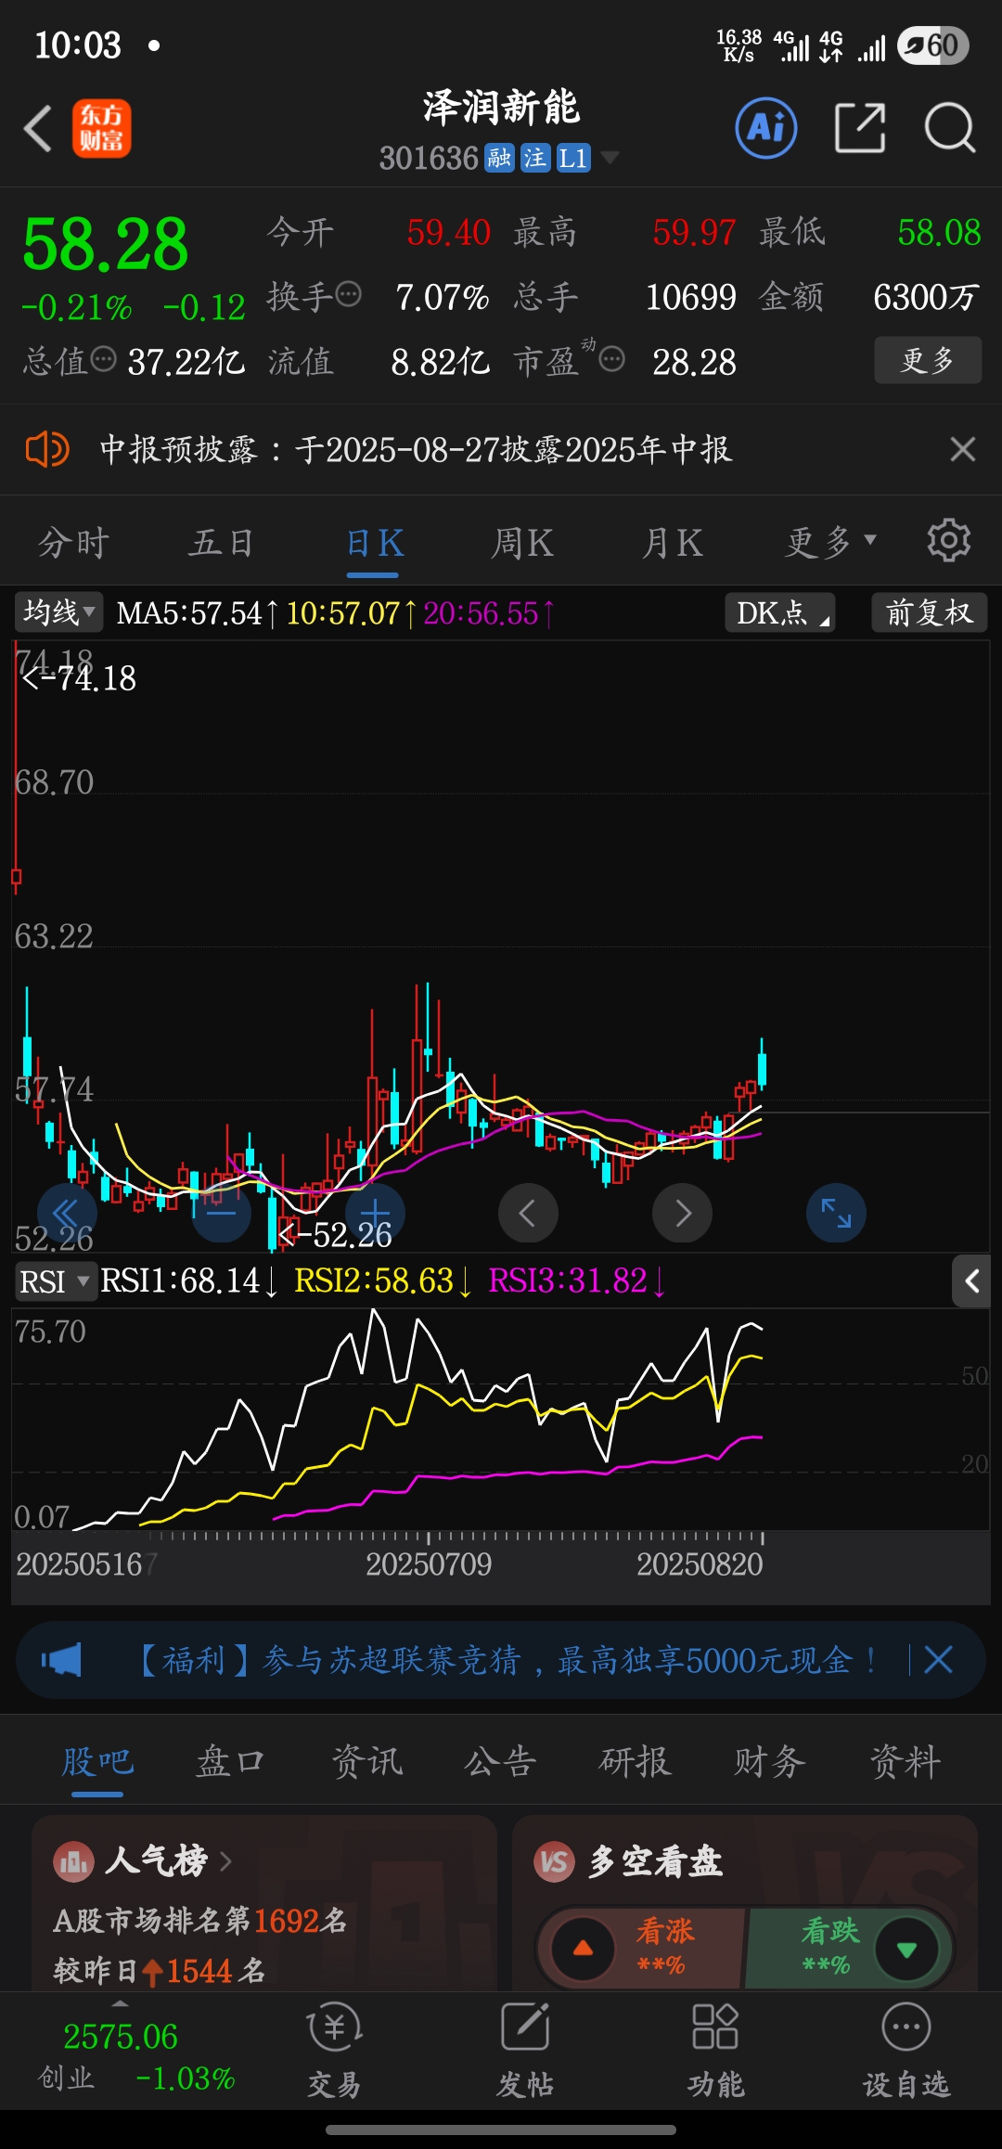
Task: Switch to the 月K chart tab
Action: coord(672,543)
